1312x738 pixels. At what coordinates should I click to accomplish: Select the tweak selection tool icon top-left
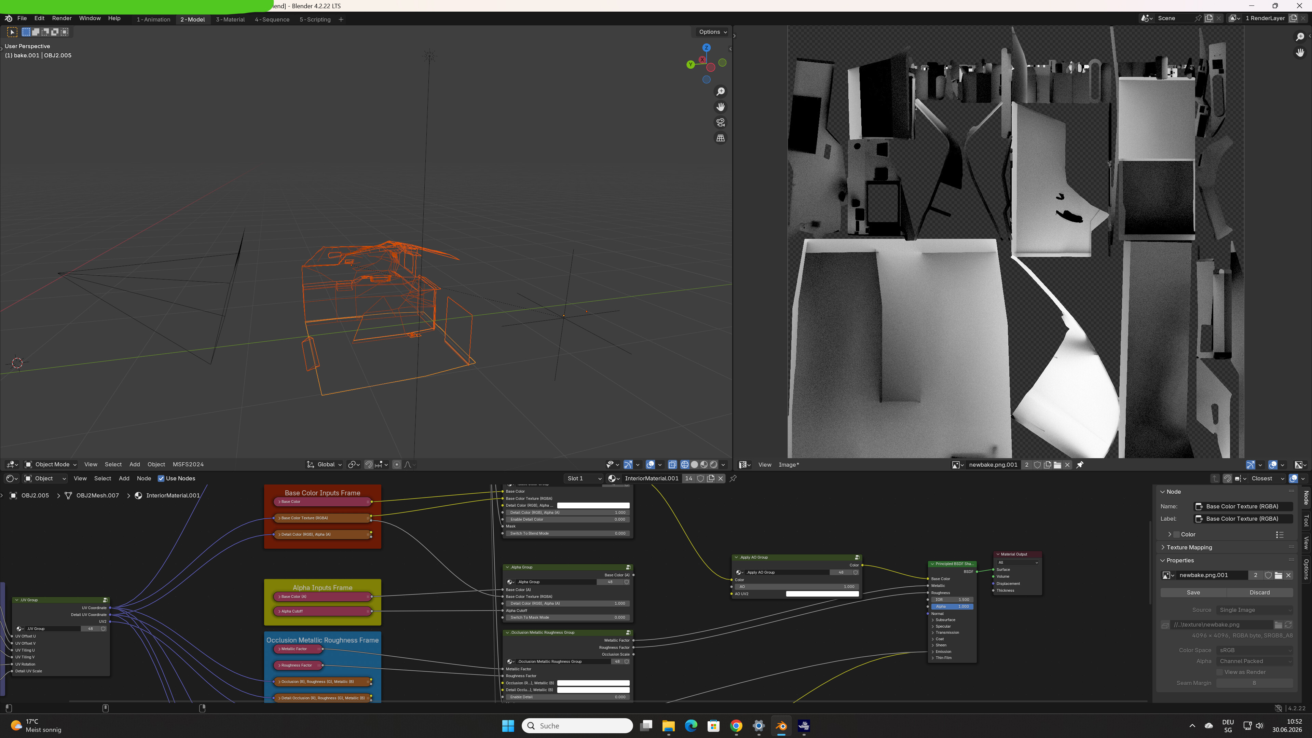(x=12, y=32)
